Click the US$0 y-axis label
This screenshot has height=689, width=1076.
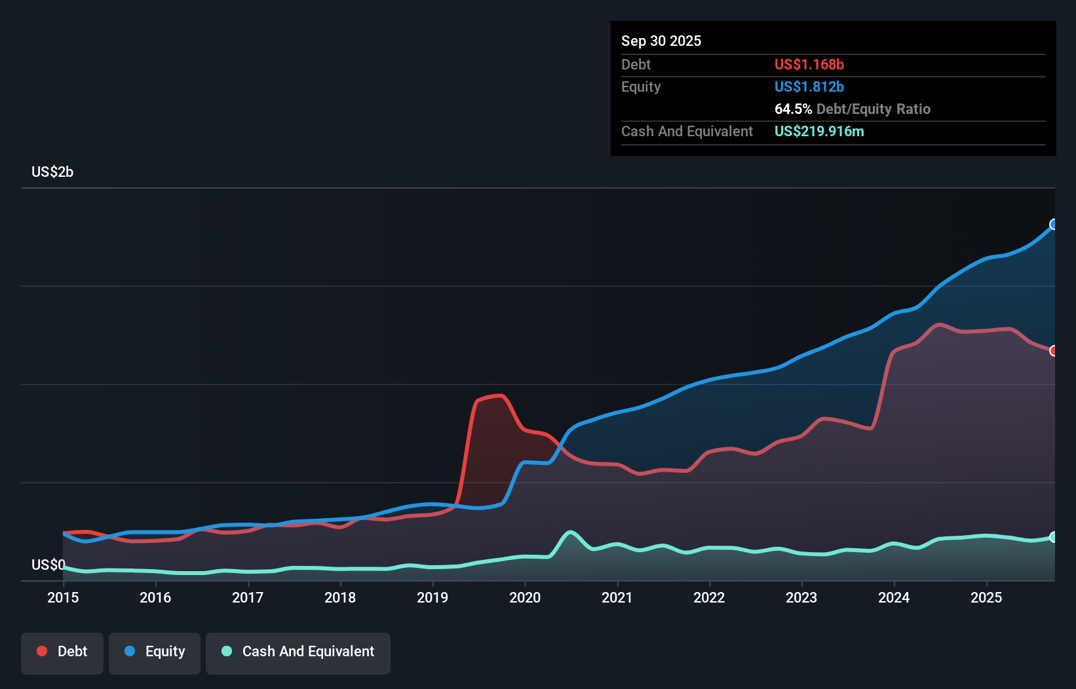coord(48,565)
